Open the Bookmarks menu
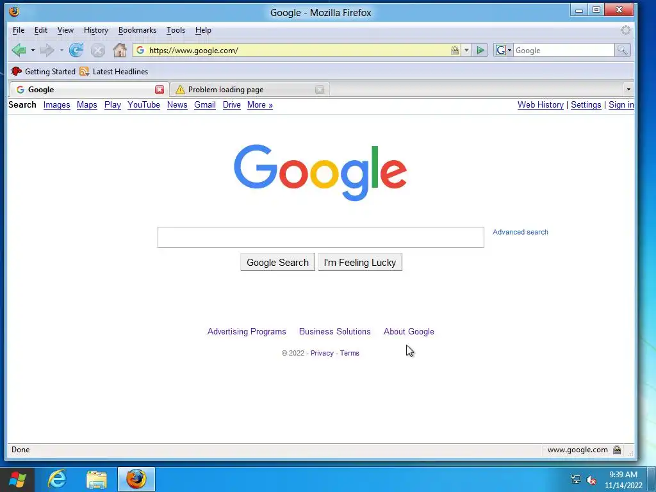This screenshot has height=492, width=656. [x=137, y=30]
